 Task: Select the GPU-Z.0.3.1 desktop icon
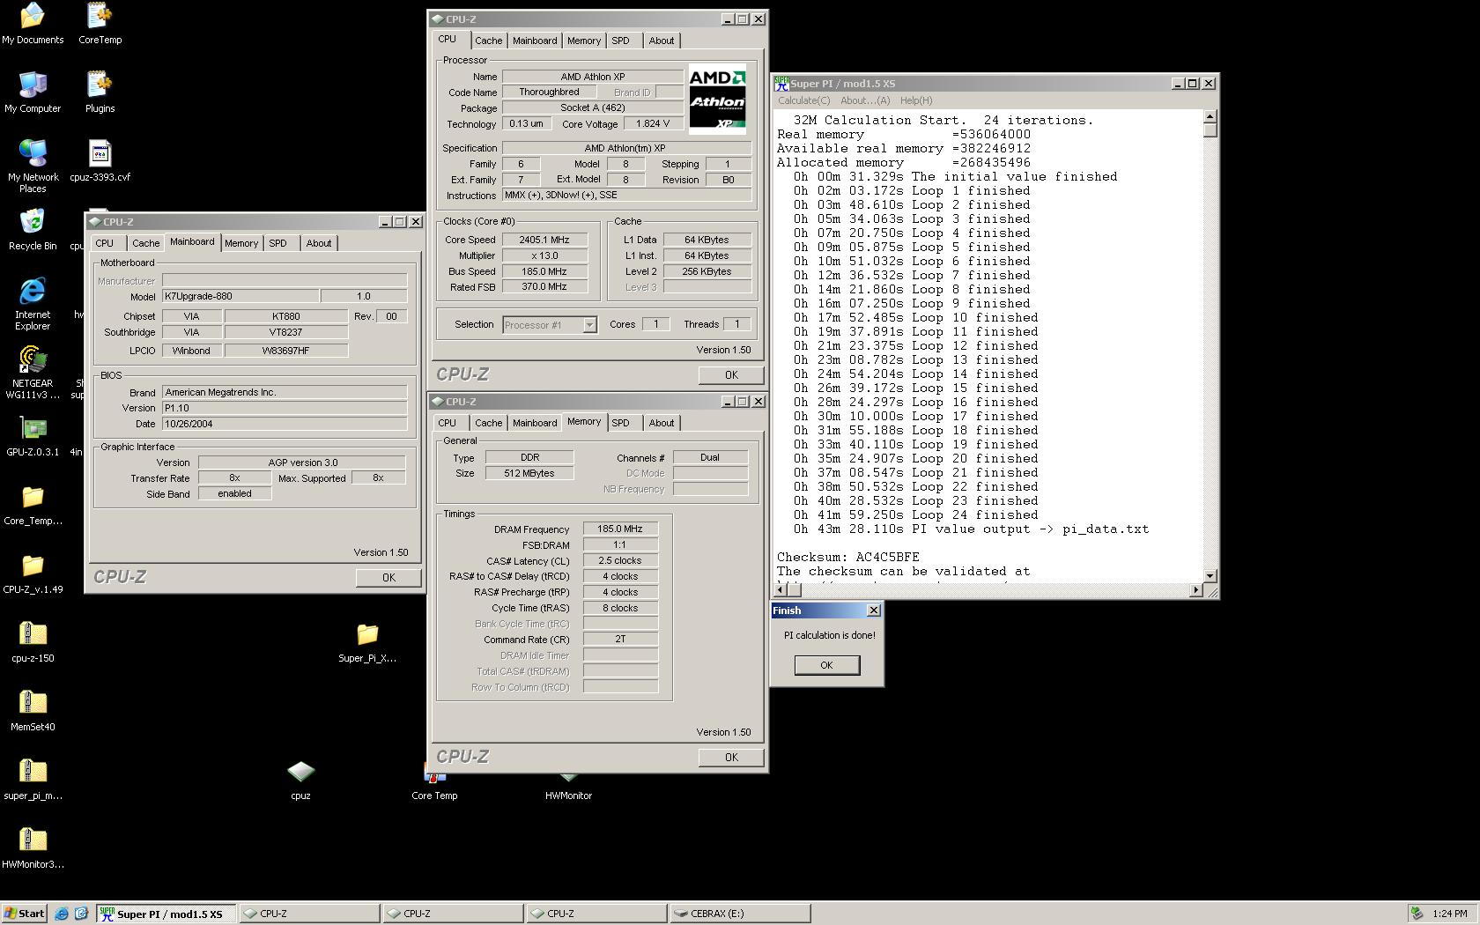pos(33,436)
